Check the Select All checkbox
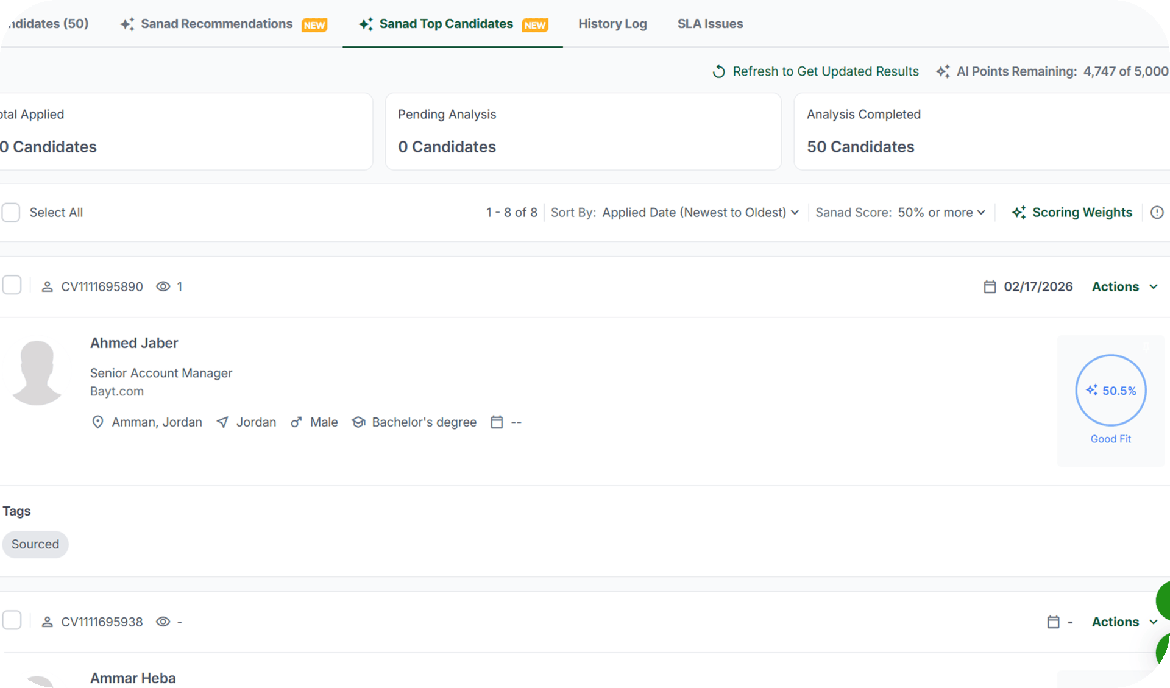1170x688 pixels. click(x=11, y=212)
